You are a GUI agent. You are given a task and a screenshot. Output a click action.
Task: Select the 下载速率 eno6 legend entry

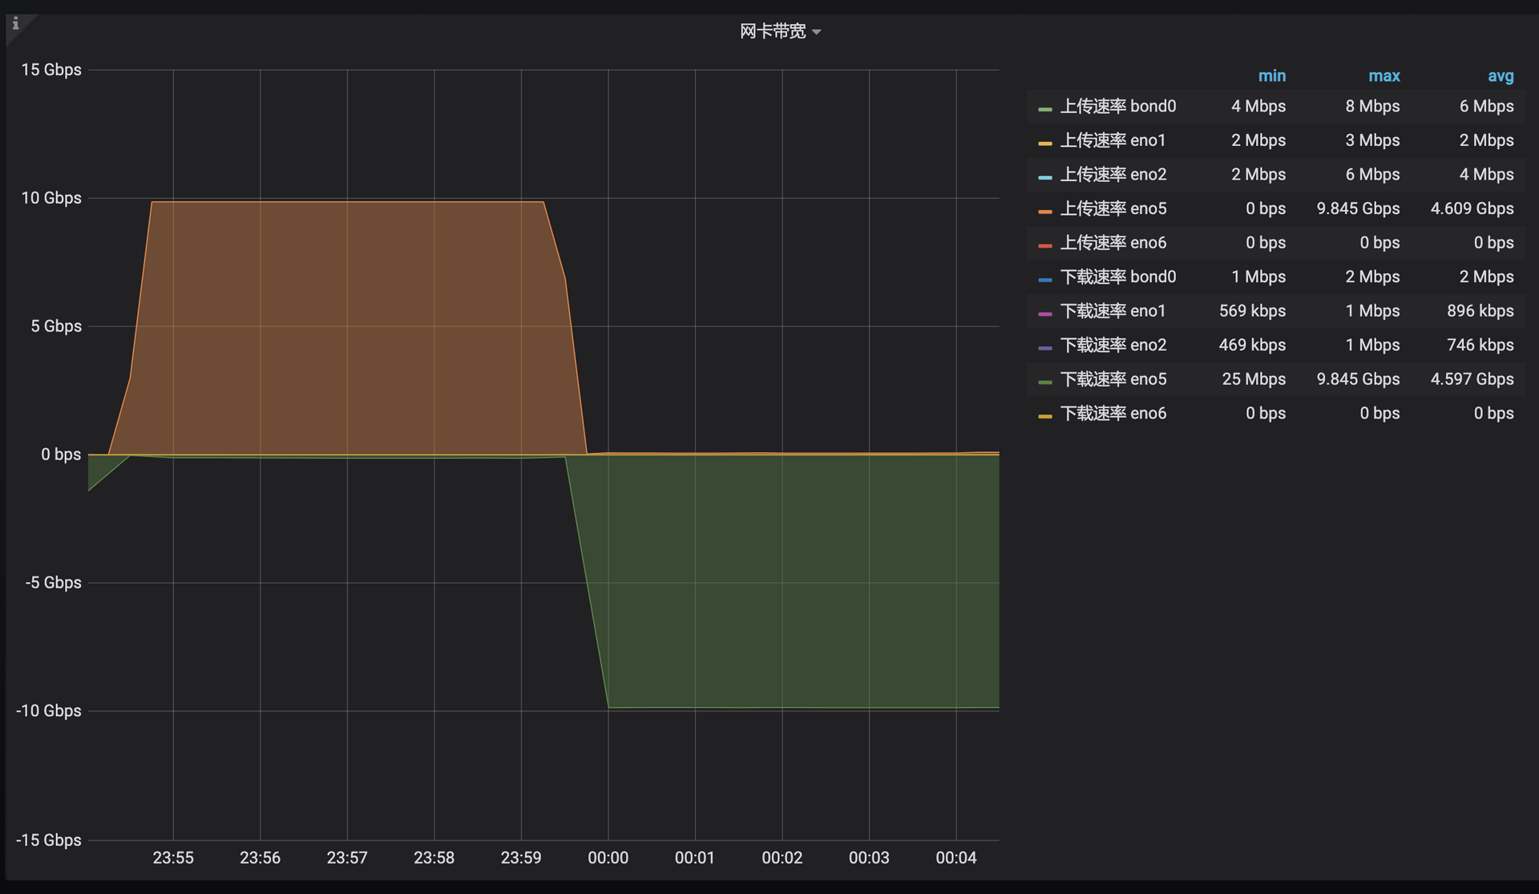[1113, 414]
